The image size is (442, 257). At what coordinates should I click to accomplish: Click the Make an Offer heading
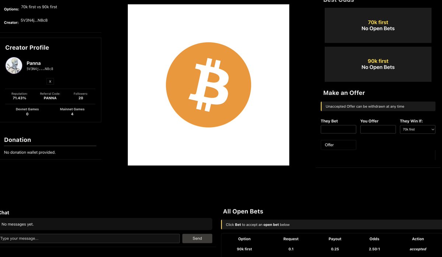344,93
